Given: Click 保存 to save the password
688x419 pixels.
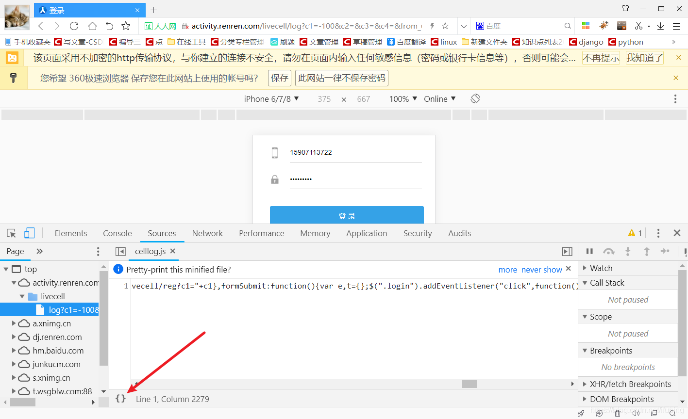Looking at the screenshot, I should pyautogui.click(x=280, y=78).
